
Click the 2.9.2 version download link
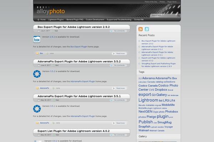point(52,37)
